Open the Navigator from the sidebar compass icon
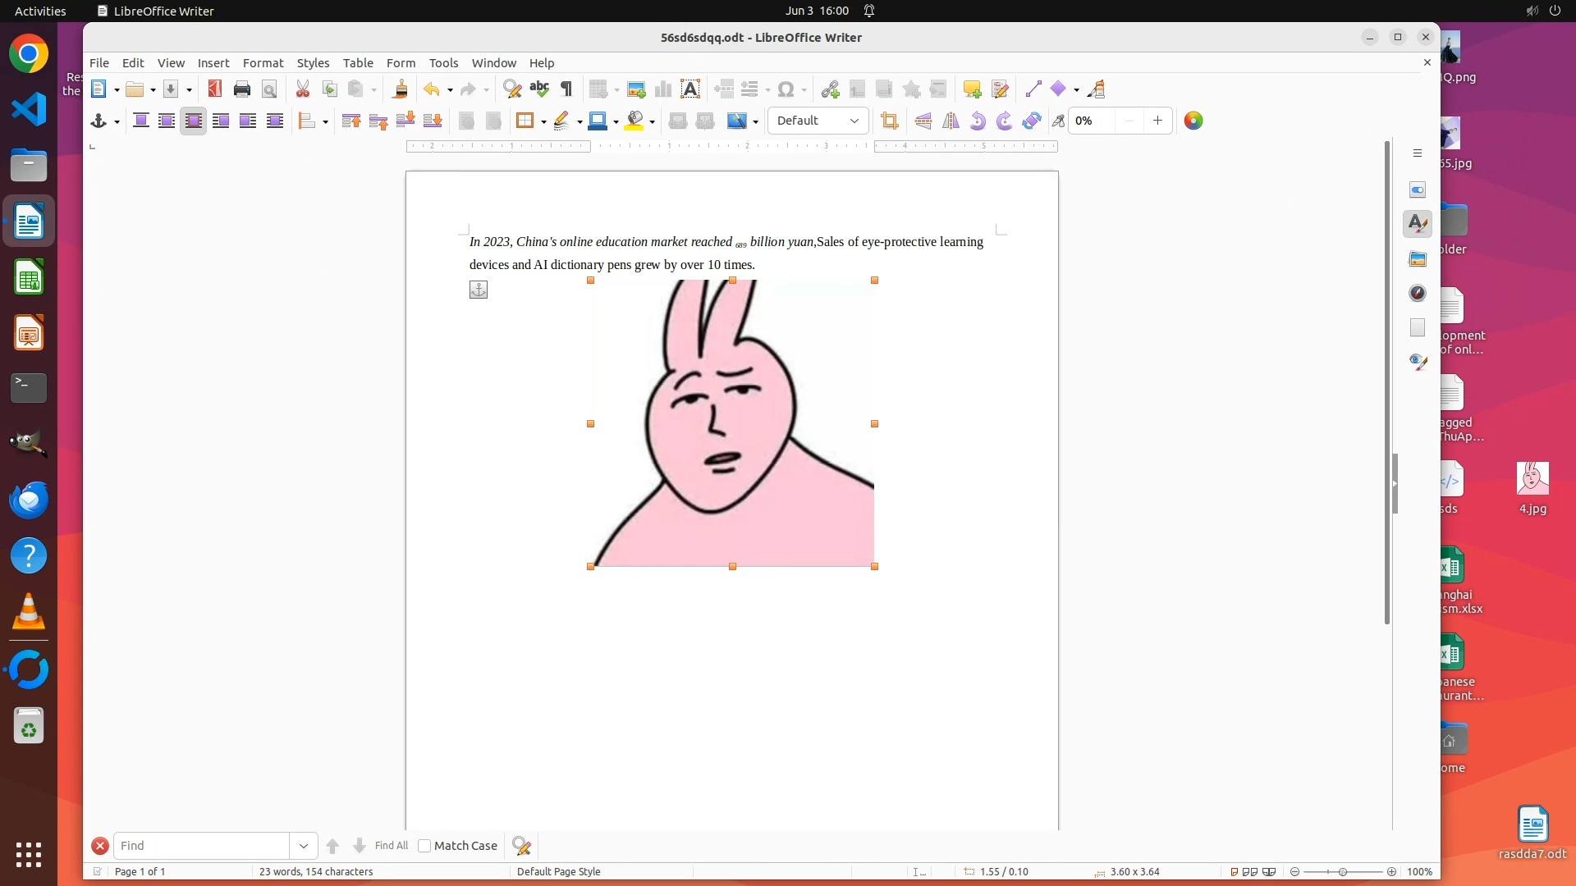This screenshot has width=1576, height=886. pos(1418,294)
